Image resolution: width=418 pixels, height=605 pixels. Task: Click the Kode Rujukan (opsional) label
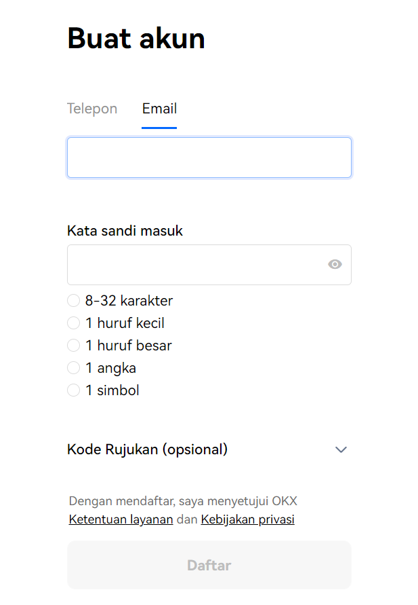[x=148, y=450]
